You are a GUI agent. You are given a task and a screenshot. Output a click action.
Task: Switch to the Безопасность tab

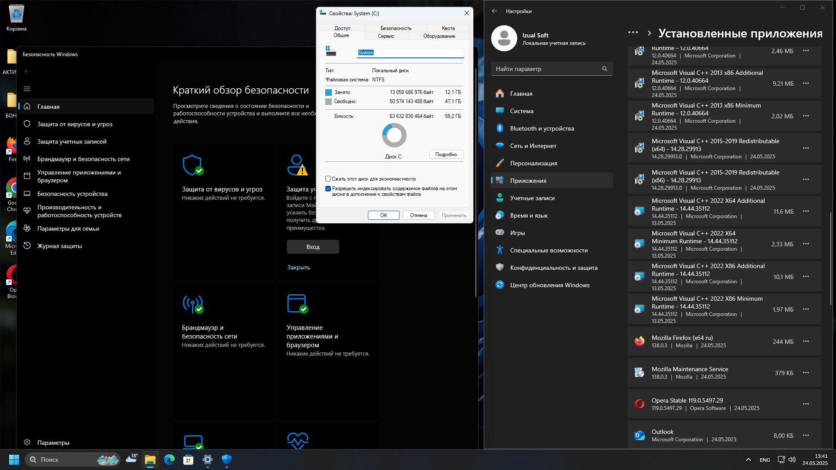pyautogui.click(x=395, y=28)
